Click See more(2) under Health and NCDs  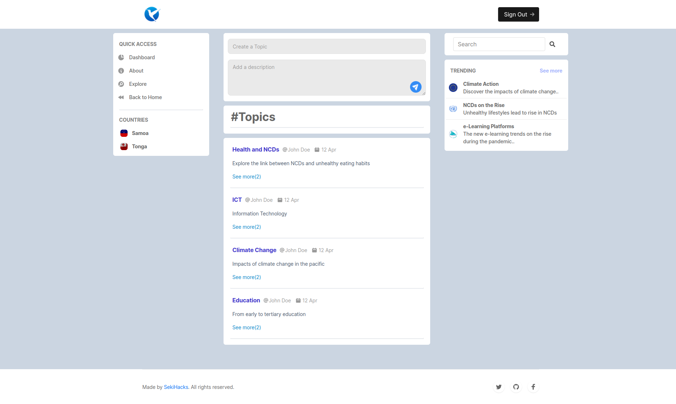247,177
